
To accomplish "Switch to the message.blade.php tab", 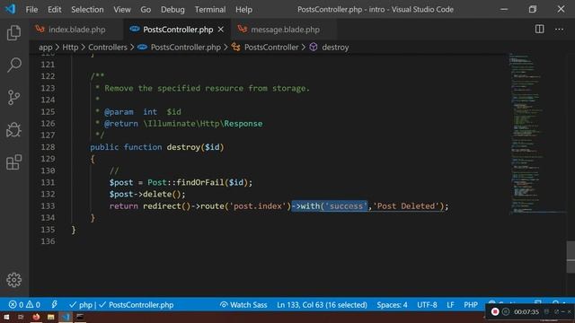I will (x=285, y=30).
